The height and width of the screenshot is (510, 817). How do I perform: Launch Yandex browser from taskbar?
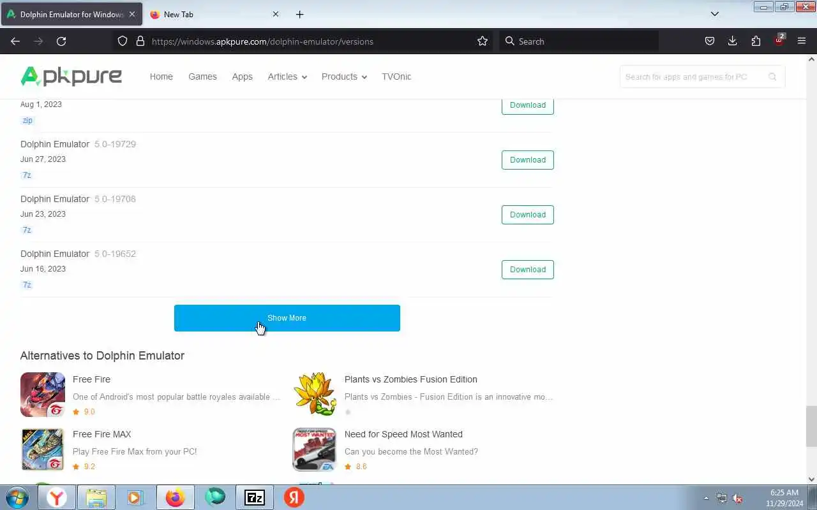point(57,497)
